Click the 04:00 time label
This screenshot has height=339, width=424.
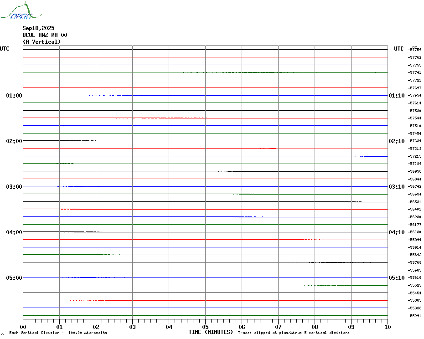point(14,232)
